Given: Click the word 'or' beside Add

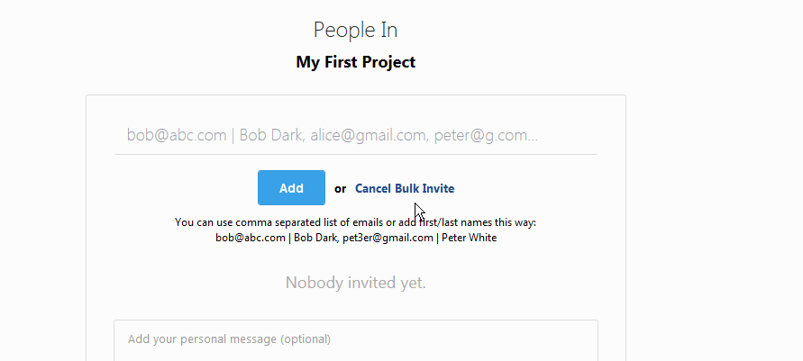Looking at the screenshot, I should (340, 189).
